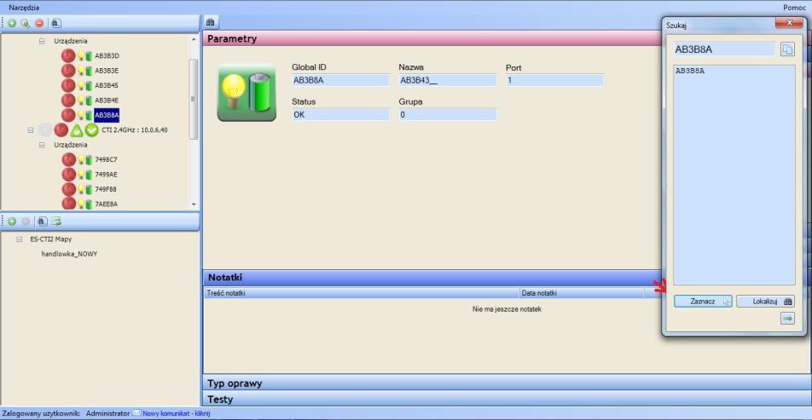The image size is (812, 420).
Task: Click the green arrow button in Szukaj dialog
Action: (x=787, y=319)
